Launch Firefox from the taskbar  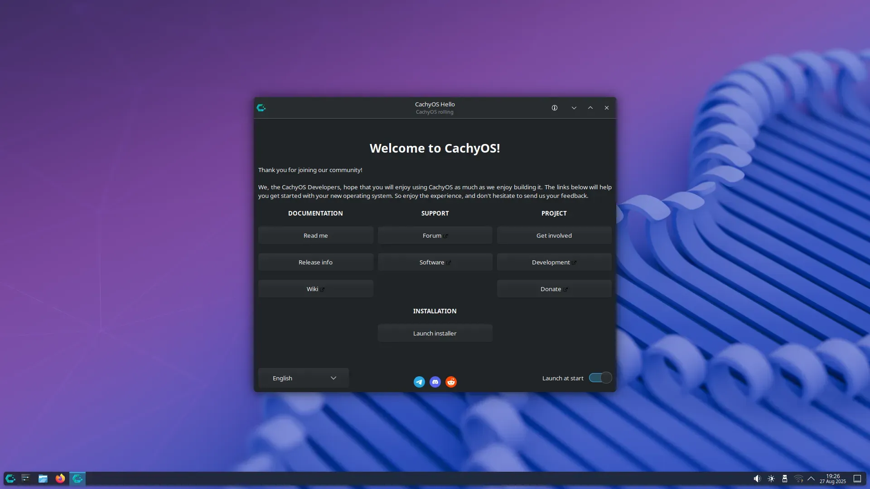[60, 479]
